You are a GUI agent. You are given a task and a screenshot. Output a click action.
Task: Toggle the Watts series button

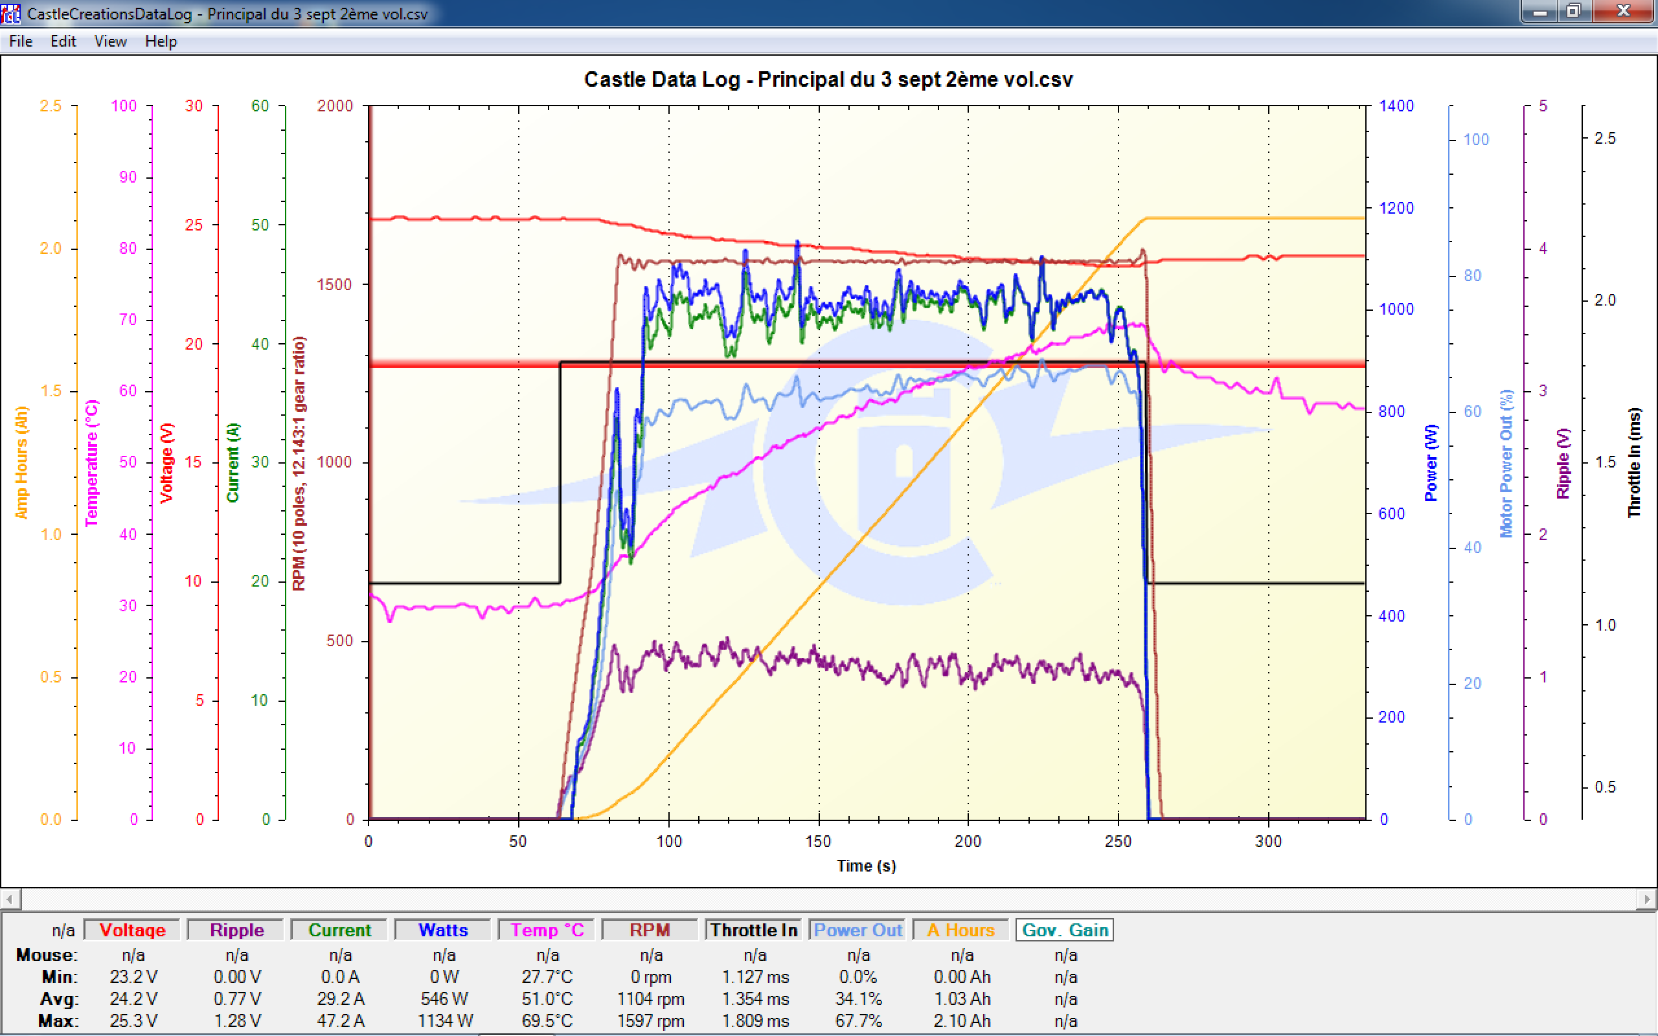pos(443,930)
